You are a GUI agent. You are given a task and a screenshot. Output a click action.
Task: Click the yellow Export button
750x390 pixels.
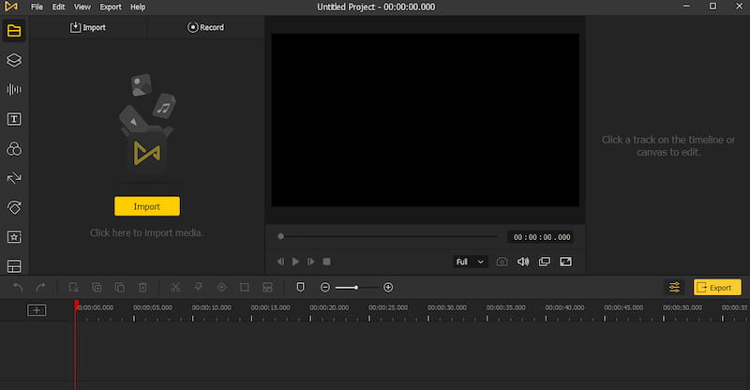[x=716, y=287]
